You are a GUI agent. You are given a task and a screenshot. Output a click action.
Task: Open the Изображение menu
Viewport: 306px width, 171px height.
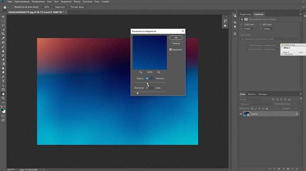[x=38, y=2]
